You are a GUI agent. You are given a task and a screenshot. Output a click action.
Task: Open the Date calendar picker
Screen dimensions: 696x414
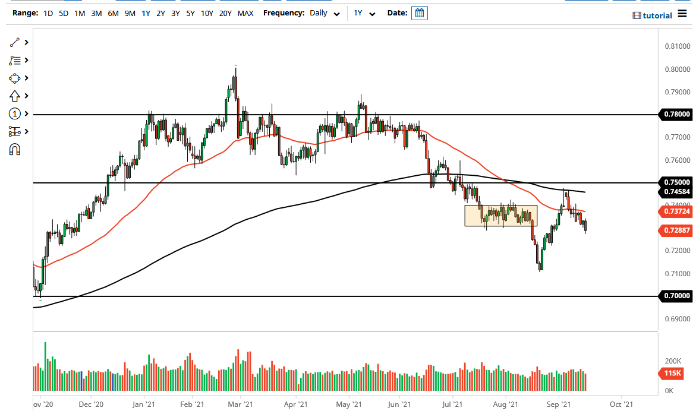tap(420, 12)
